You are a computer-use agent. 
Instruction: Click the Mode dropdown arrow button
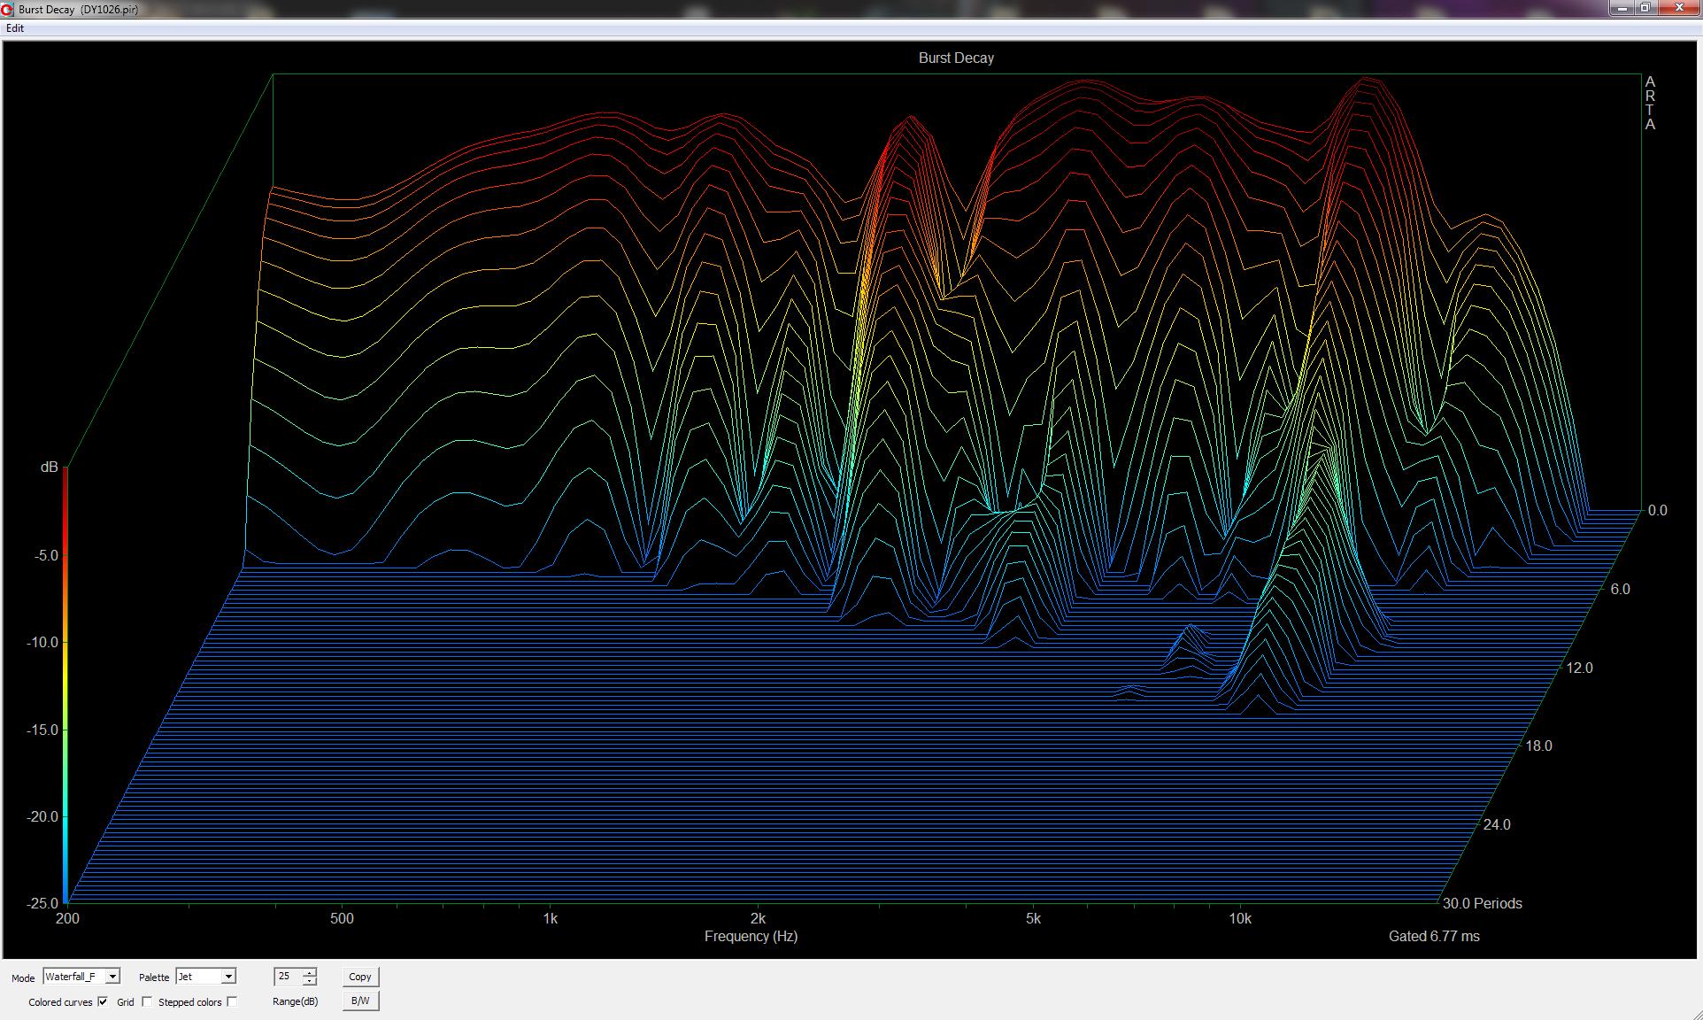click(x=112, y=977)
